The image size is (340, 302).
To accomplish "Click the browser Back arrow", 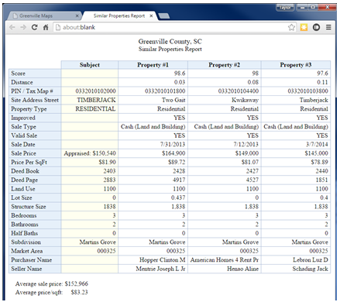I will coord(12,27).
